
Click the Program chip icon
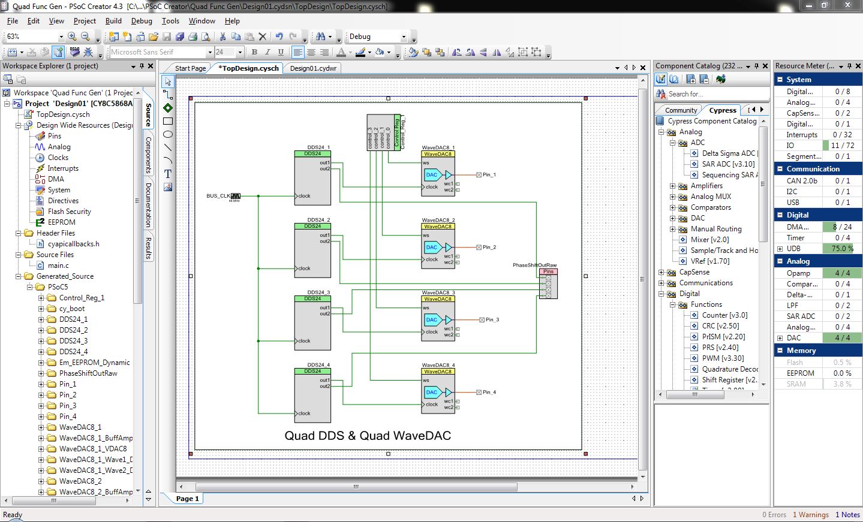pyautogui.click(x=74, y=52)
